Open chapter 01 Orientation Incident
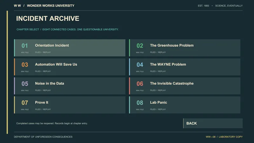Image resolution: width=254 pixels, height=143 pixels. click(70, 48)
